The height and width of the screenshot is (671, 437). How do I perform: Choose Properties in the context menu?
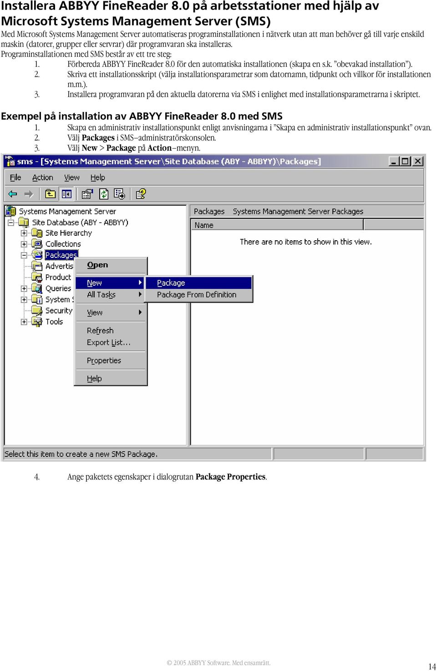point(111,360)
